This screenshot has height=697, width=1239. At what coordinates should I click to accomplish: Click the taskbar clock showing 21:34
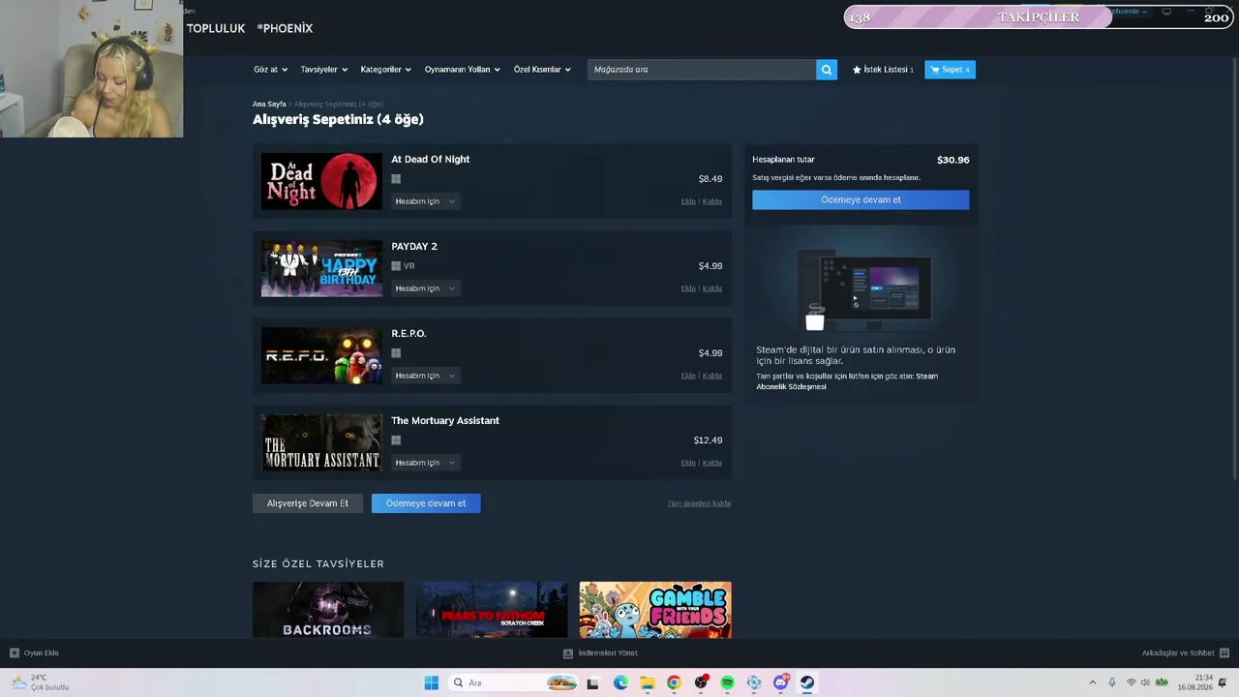point(1195,682)
